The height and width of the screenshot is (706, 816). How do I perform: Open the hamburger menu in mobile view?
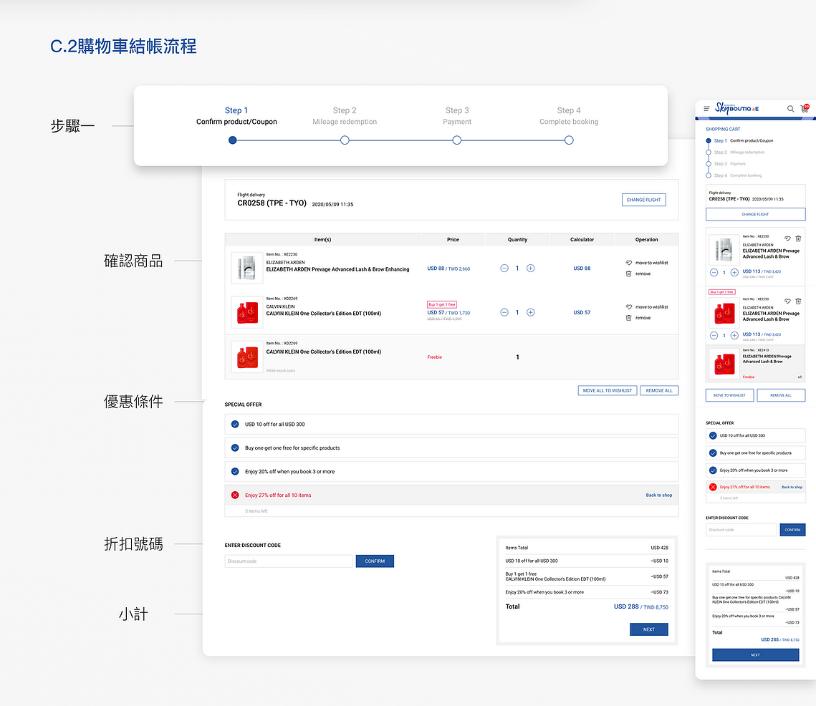point(706,109)
